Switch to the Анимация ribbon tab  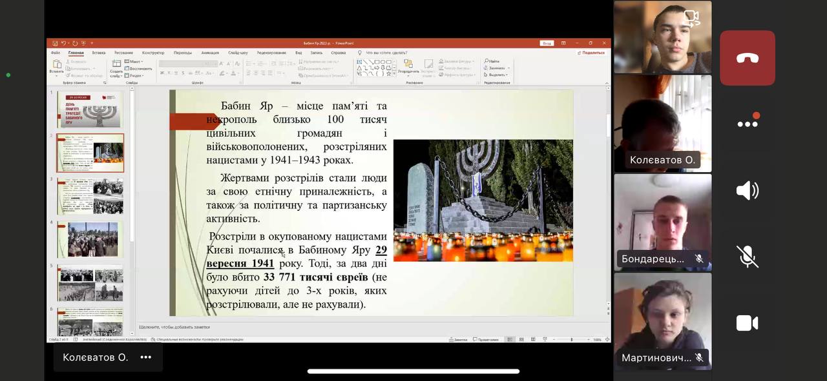tap(210, 53)
